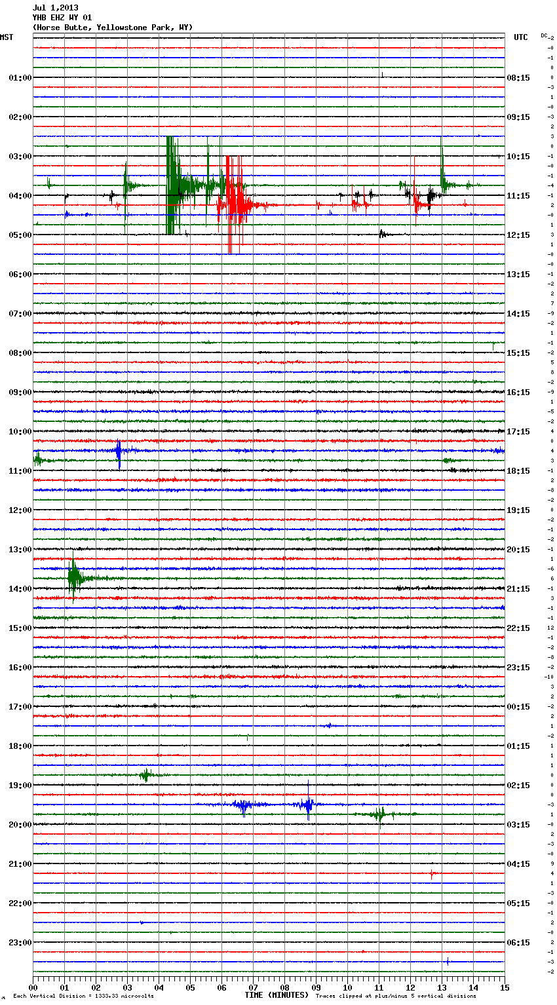Select the station code "YHB EHZ WY 01"
557x1005 pixels.
coord(62,18)
